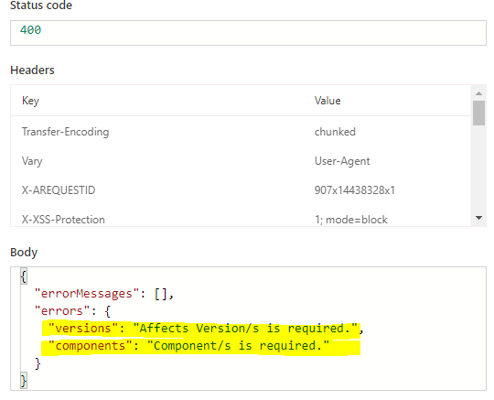Select the 1; mode=block value
Viewport: 494px width, 400px height.
point(351,220)
